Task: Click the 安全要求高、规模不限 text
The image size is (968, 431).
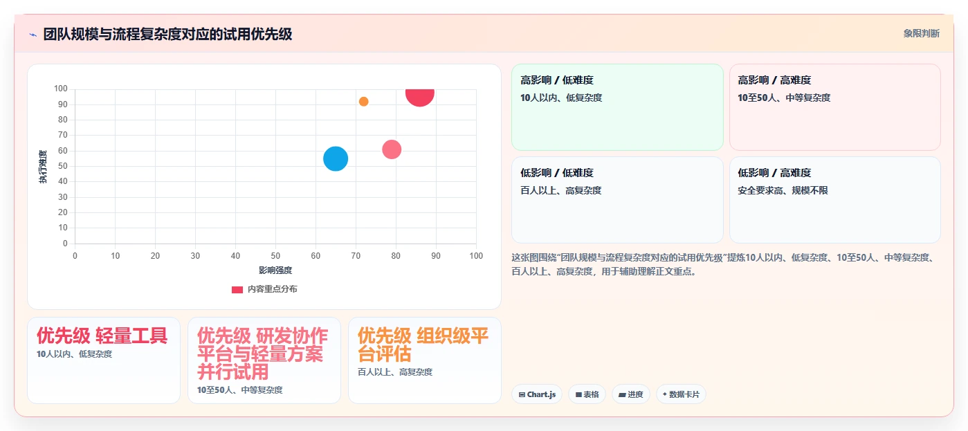Action: tap(783, 190)
